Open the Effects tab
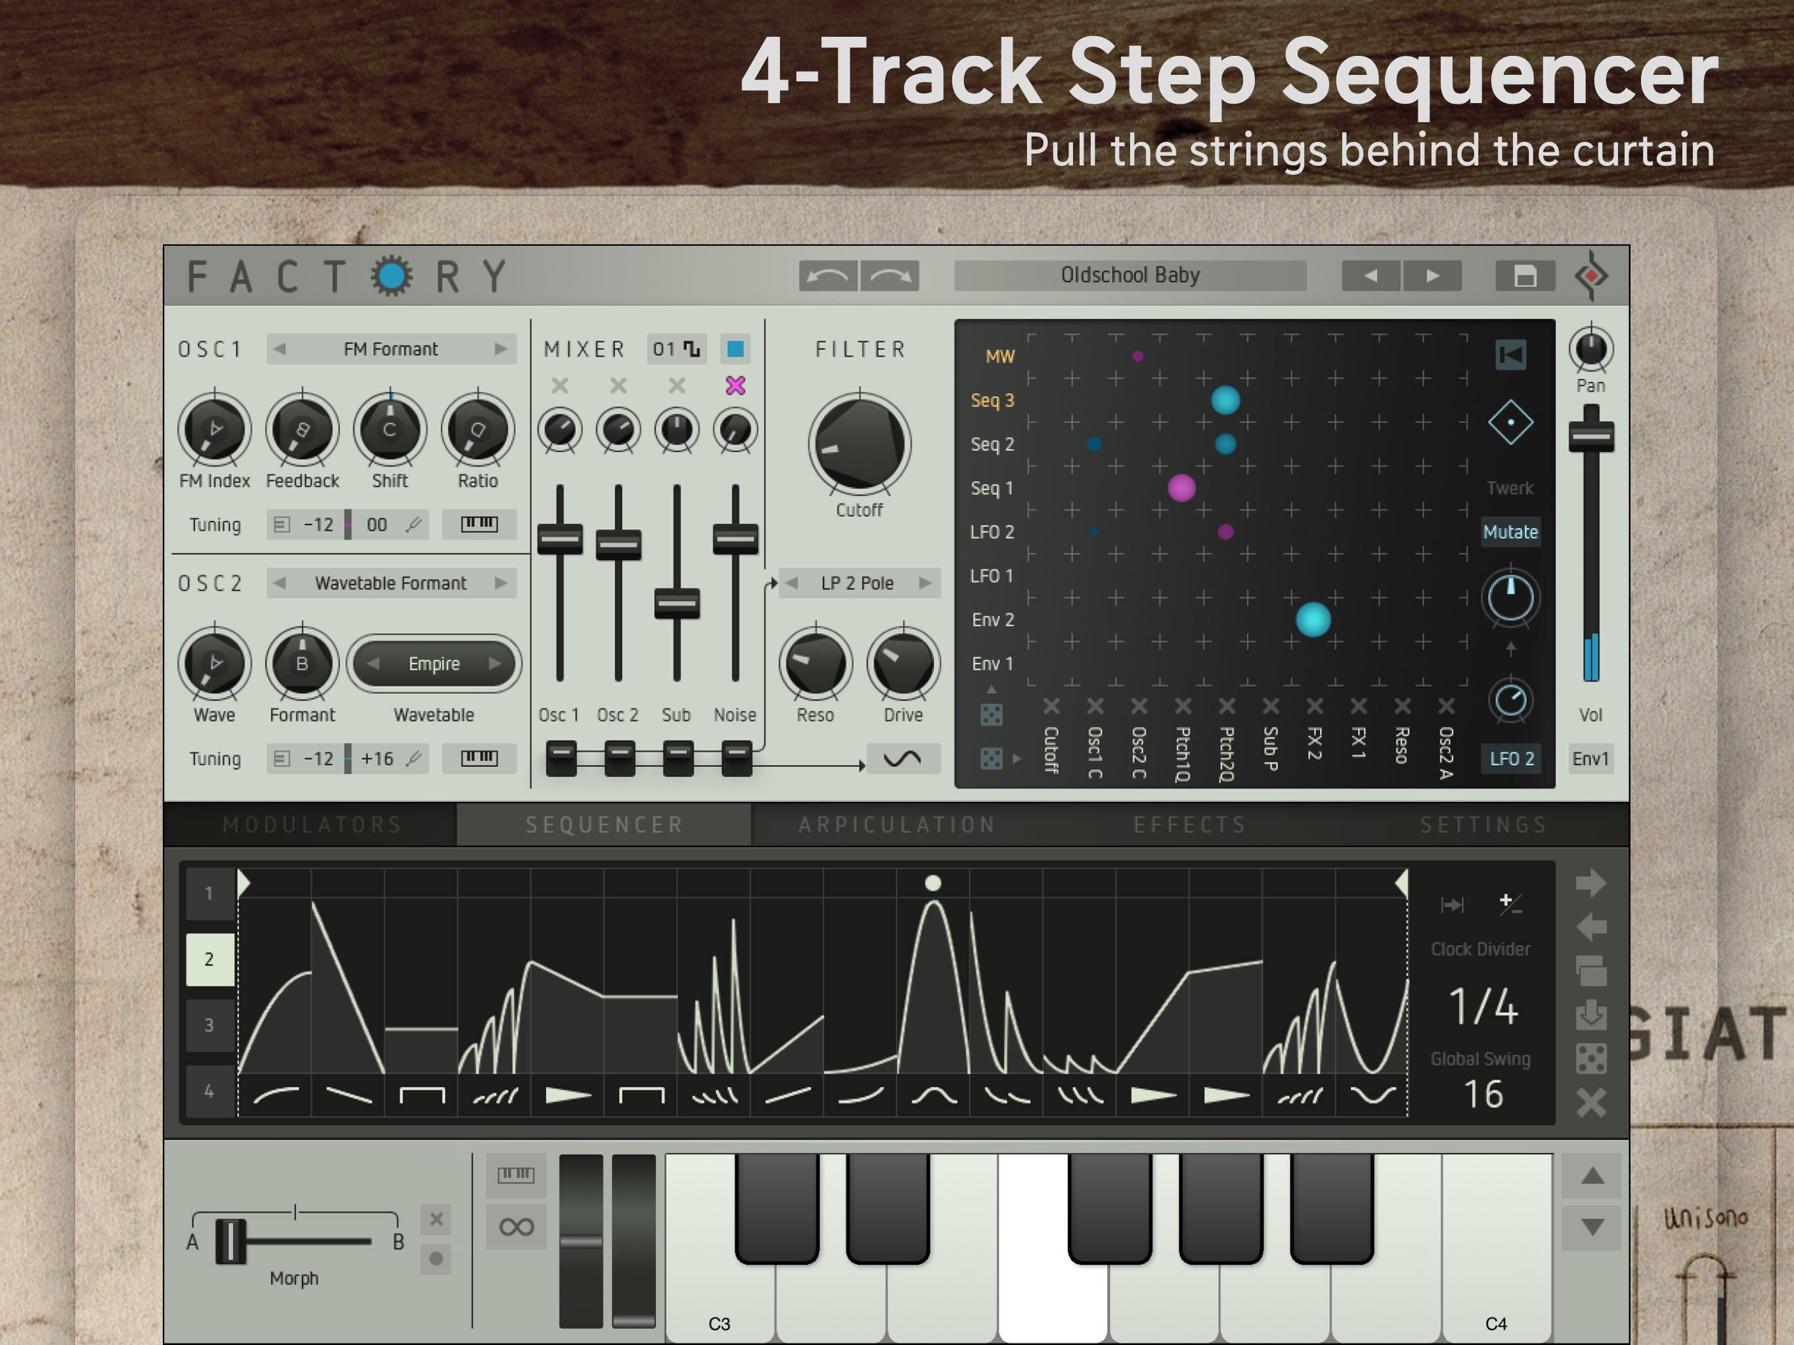Image resolution: width=1794 pixels, height=1345 pixels. 1190,825
